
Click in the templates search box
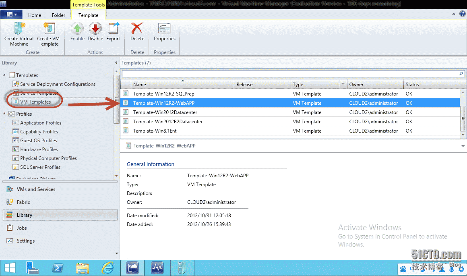click(x=290, y=74)
